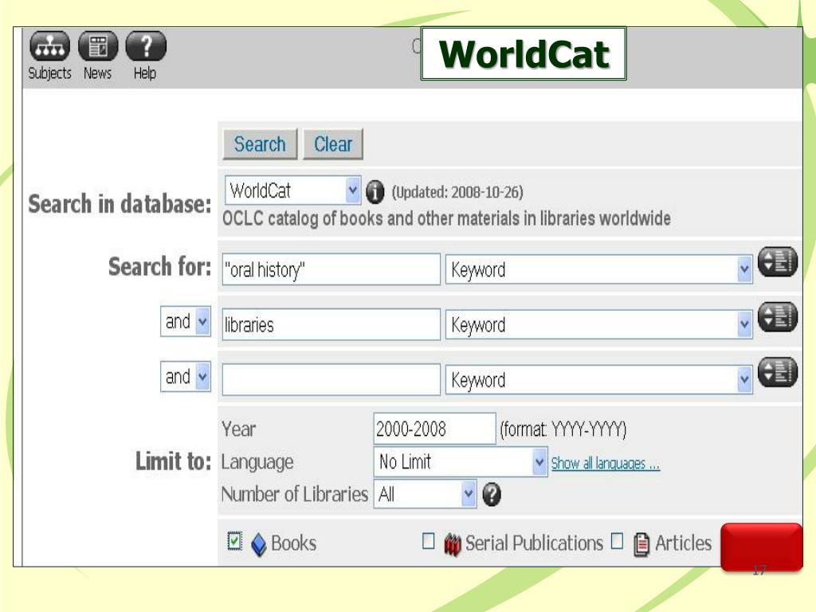Open the and operator dropdown before libraries
This screenshot has width=816, height=612.
pos(186,321)
